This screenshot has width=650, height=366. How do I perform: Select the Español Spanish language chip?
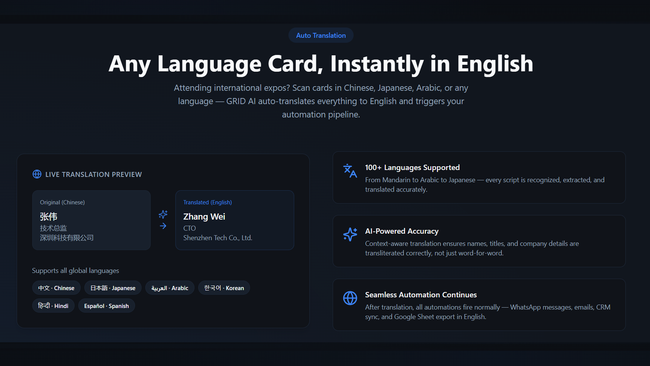point(106,306)
